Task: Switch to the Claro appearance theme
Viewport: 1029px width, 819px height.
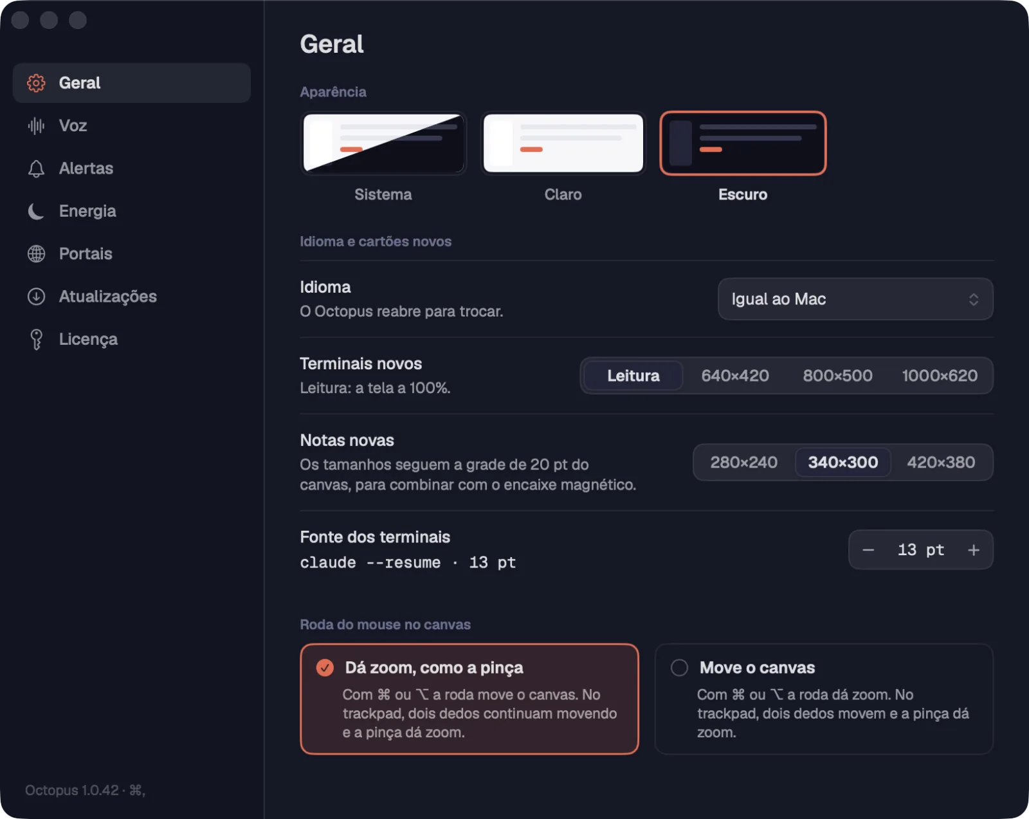Action: 563,143
